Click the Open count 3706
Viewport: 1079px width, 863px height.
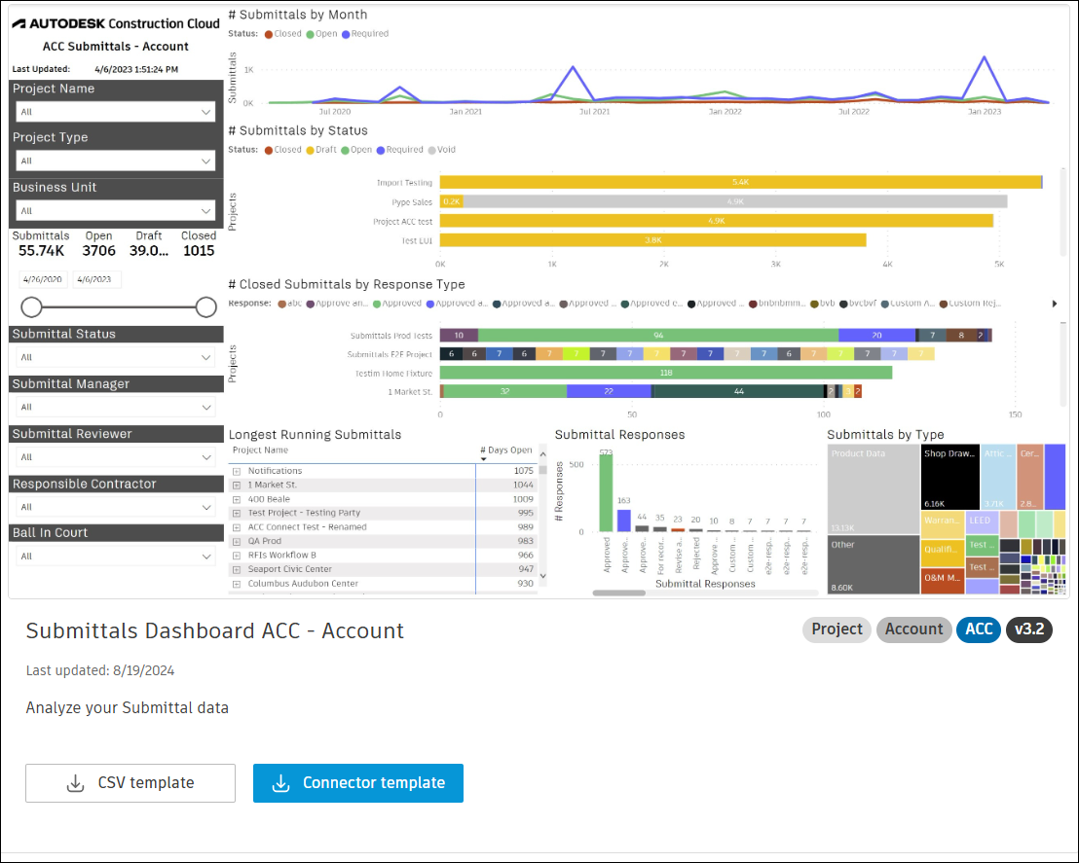99,251
